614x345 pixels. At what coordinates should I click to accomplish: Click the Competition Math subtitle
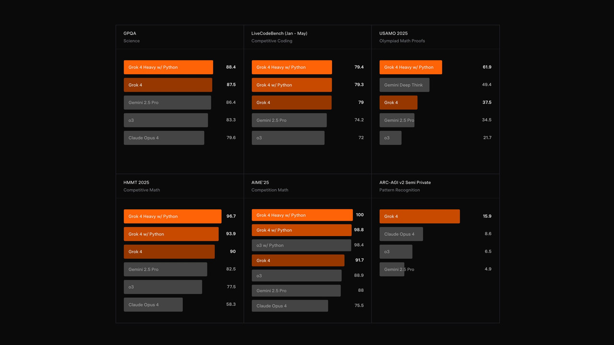coord(270,190)
